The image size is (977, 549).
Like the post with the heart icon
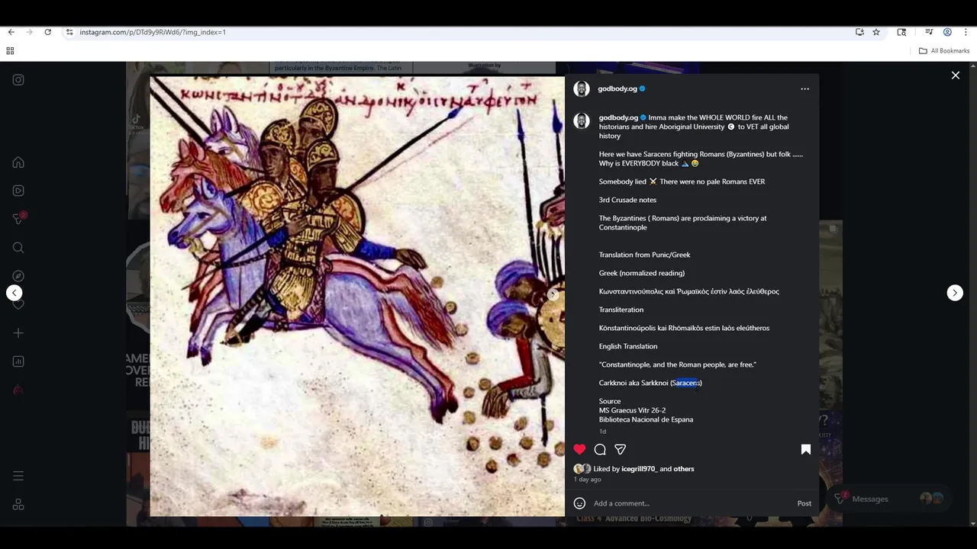[x=580, y=449]
